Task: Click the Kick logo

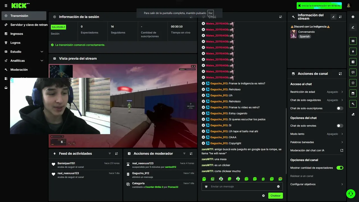Action: (x=20, y=6)
